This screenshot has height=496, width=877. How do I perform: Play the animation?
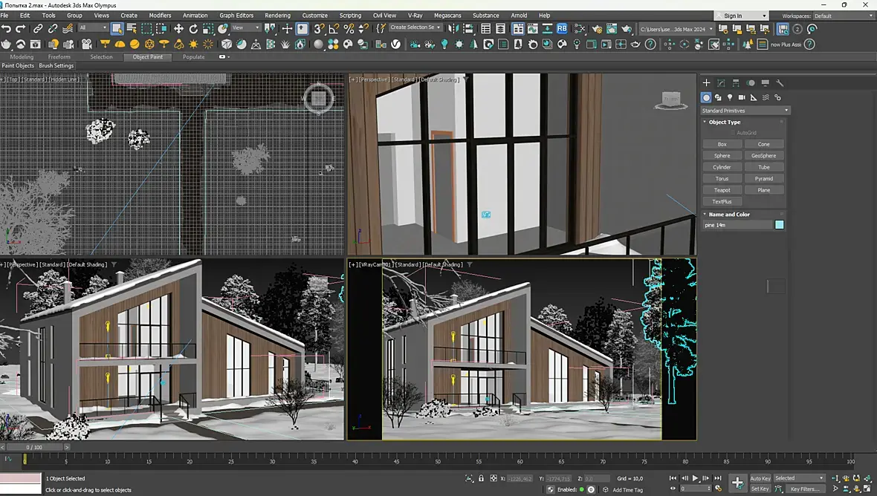point(695,478)
